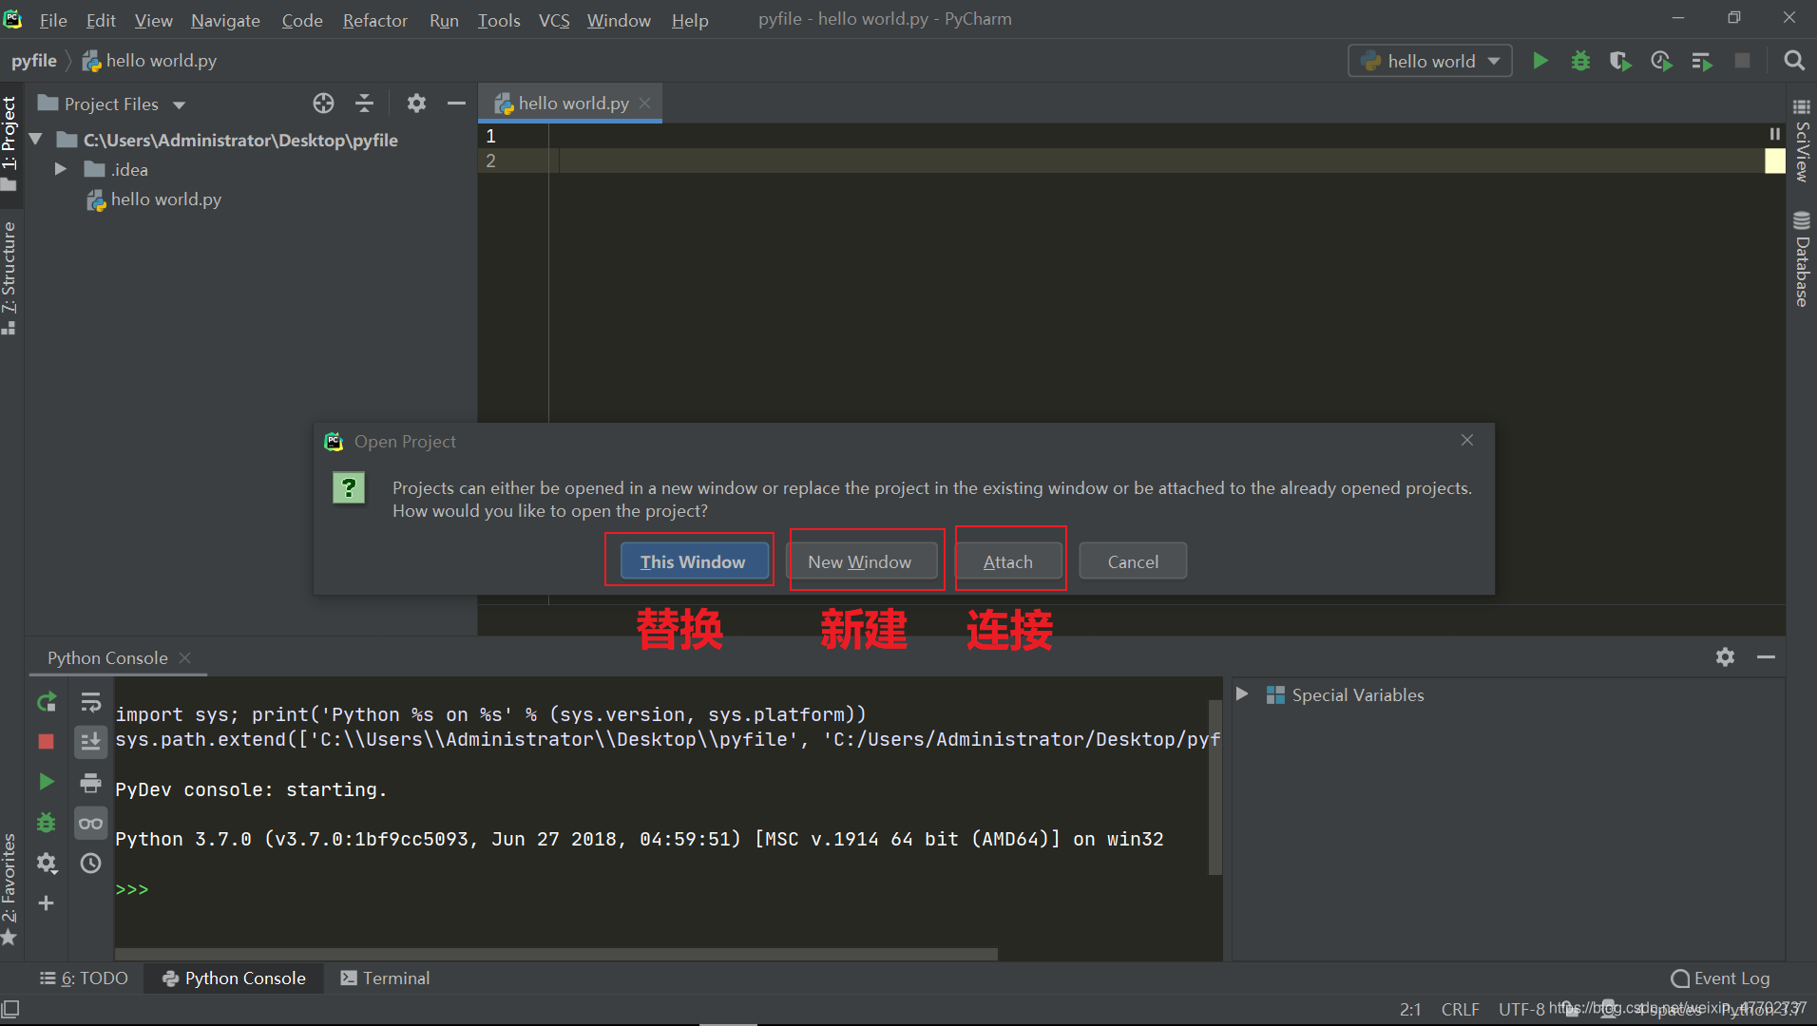
Task: Open the Event Log
Action: (x=1720, y=978)
